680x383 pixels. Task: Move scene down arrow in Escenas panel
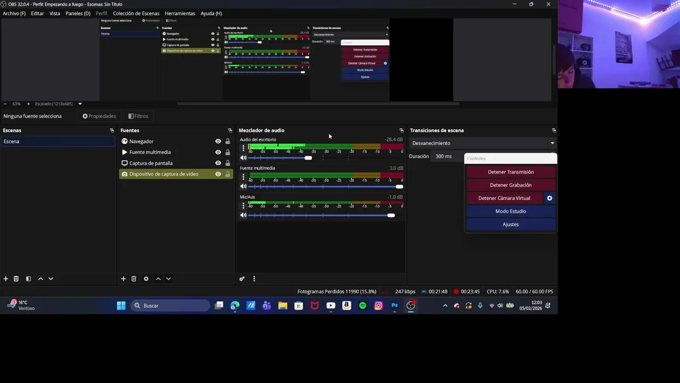coord(51,279)
